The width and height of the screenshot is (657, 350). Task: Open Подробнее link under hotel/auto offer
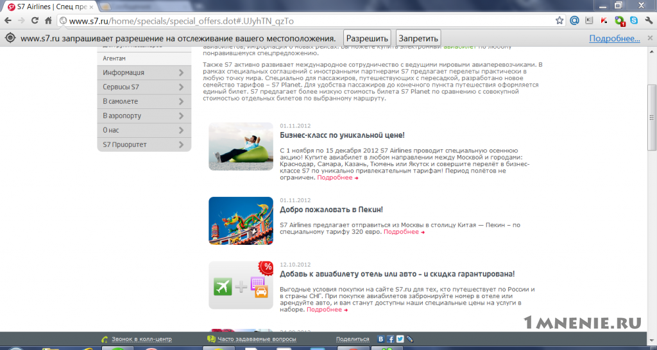[327, 310]
